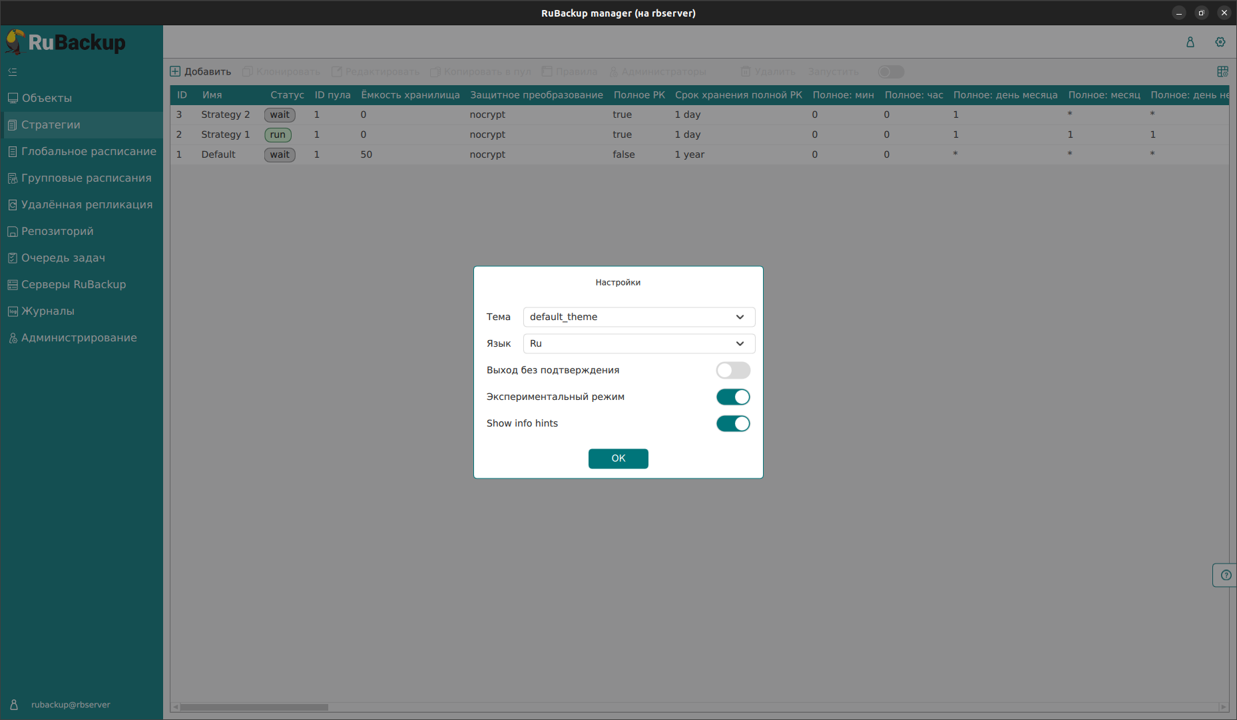Open settings via the gear icon

point(1220,42)
